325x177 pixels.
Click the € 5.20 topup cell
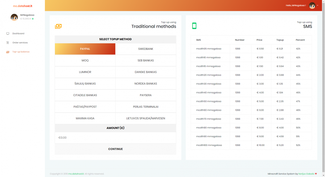pyautogui.click(x=280, y=145)
